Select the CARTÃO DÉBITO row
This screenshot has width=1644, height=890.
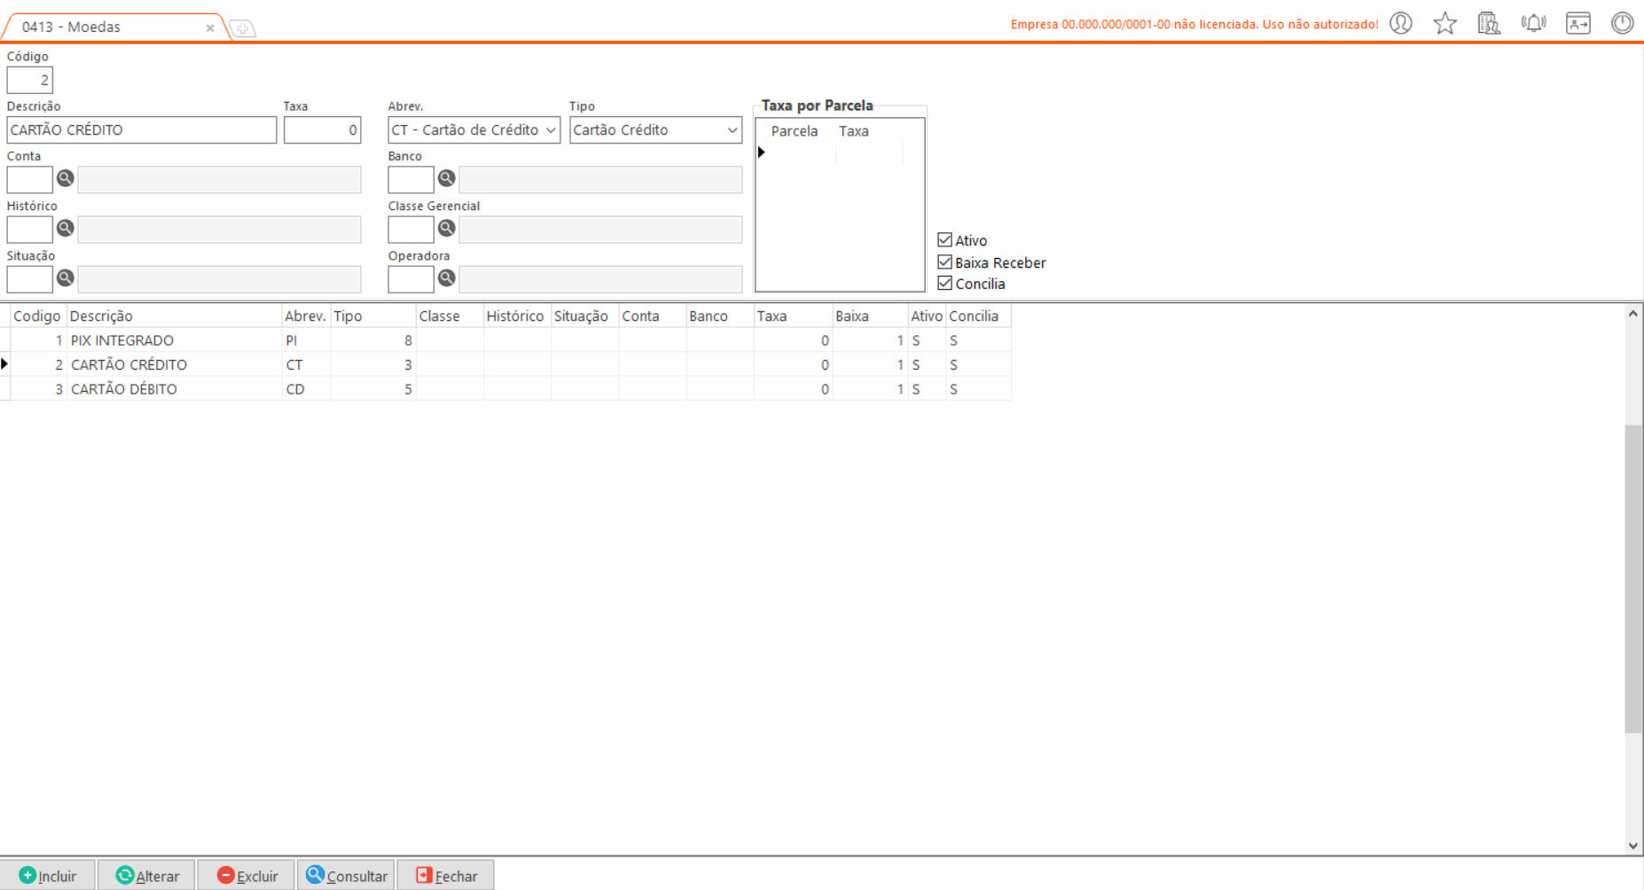click(124, 389)
